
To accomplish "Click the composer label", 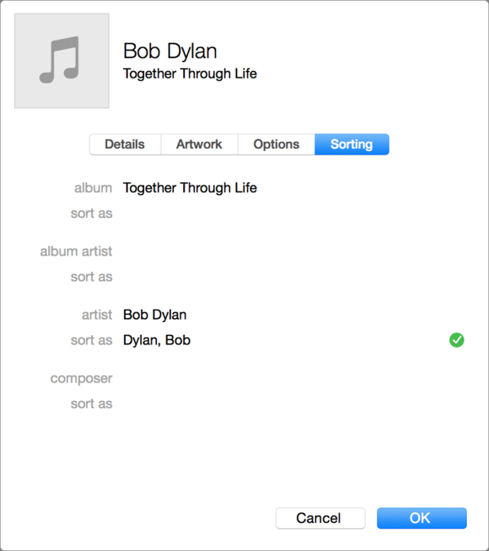I will point(82,379).
